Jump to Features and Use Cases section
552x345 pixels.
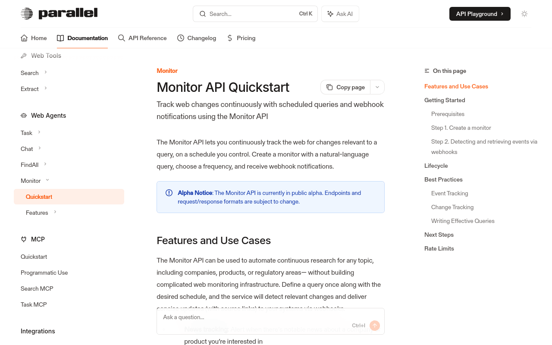click(x=456, y=86)
